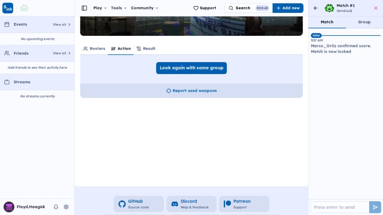Click the Friends heading
This screenshot has height=215, width=383.
point(21,53)
